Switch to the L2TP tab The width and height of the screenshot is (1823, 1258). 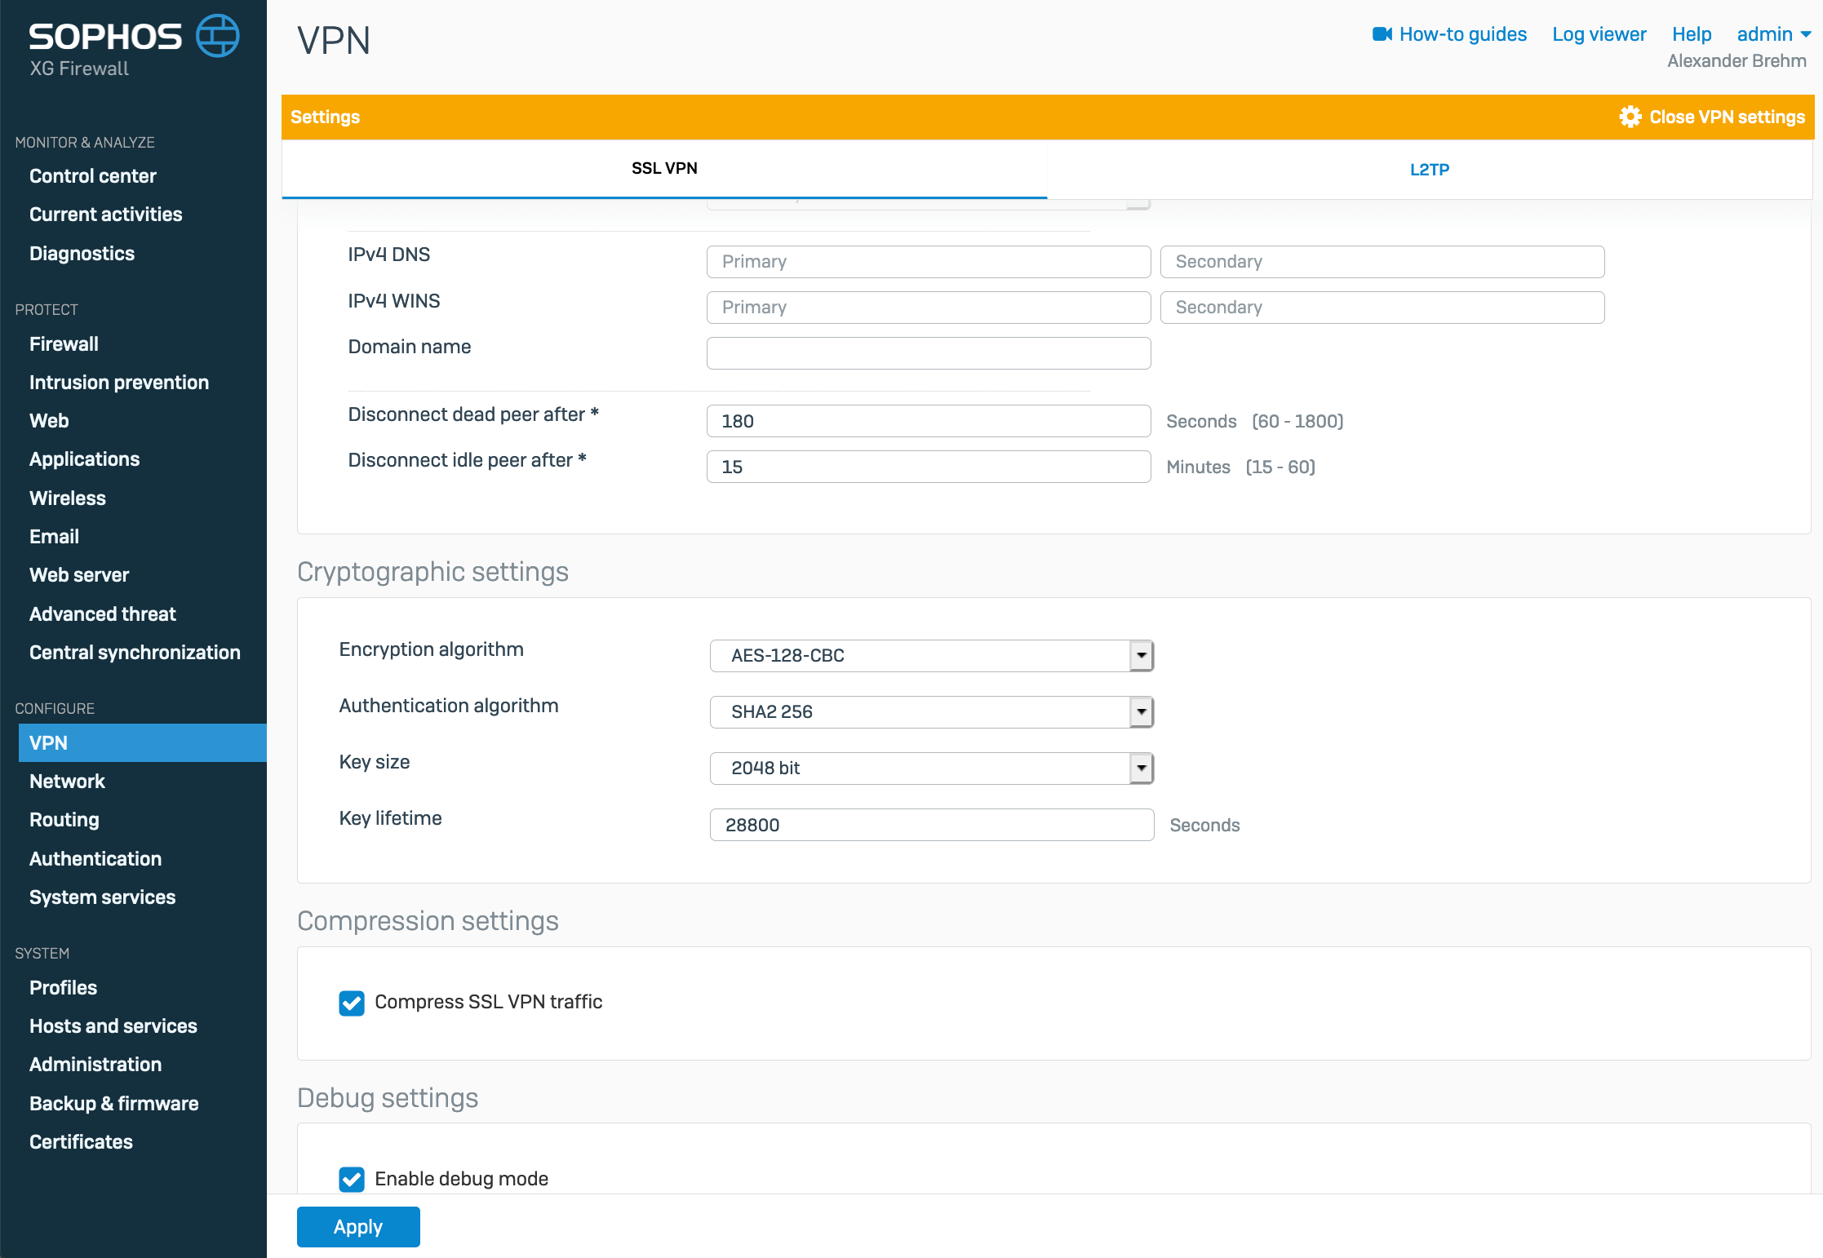[1429, 170]
